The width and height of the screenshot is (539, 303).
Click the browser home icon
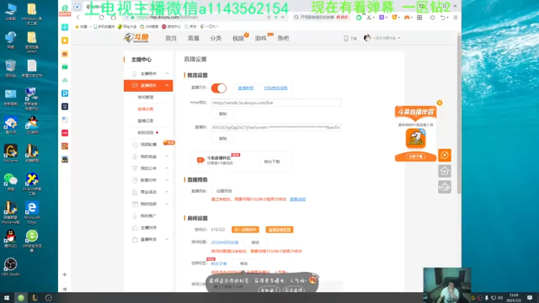coord(114,17)
